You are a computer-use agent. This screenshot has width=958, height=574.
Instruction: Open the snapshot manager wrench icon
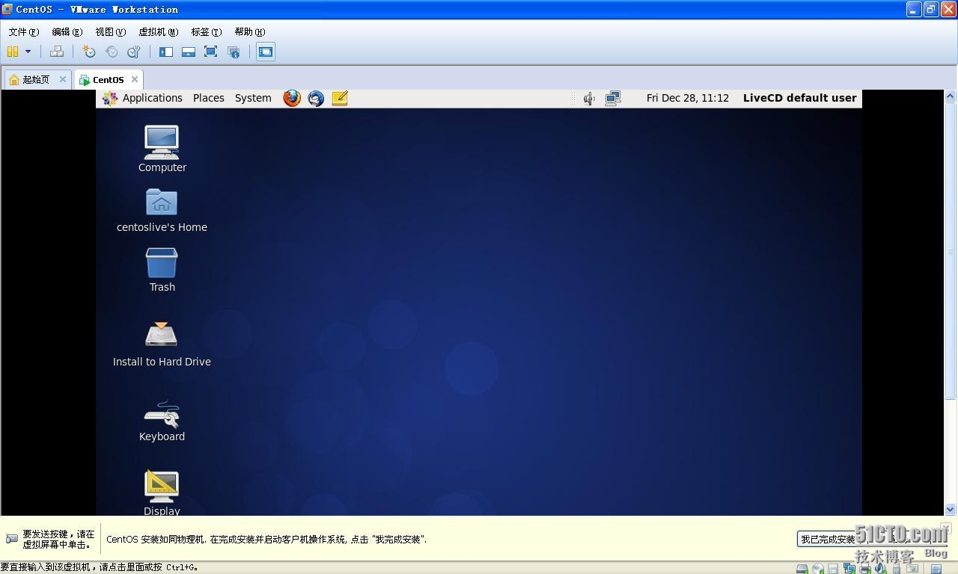tap(134, 52)
